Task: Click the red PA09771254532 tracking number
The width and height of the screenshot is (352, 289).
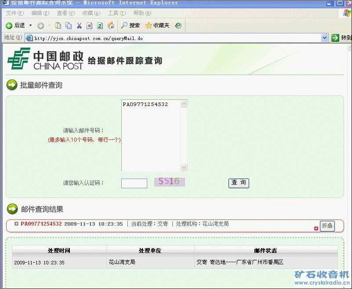Action: (x=41, y=224)
